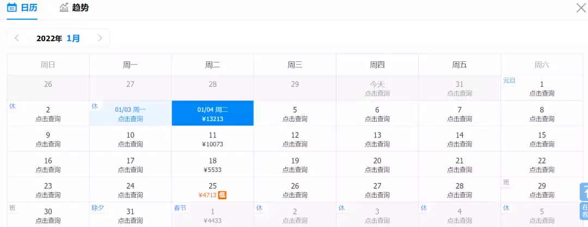
Task: Click the orange 低 low-price badge
Action: pos(223,195)
